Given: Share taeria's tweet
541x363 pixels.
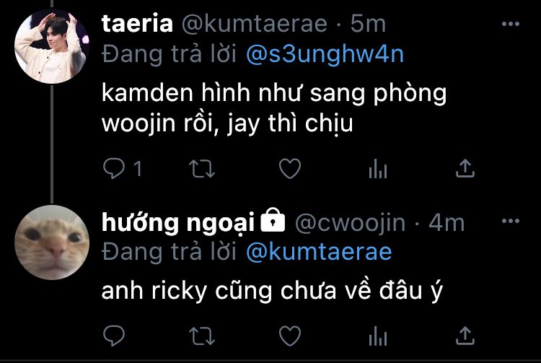Looking at the screenshot, I should [465, 168].
